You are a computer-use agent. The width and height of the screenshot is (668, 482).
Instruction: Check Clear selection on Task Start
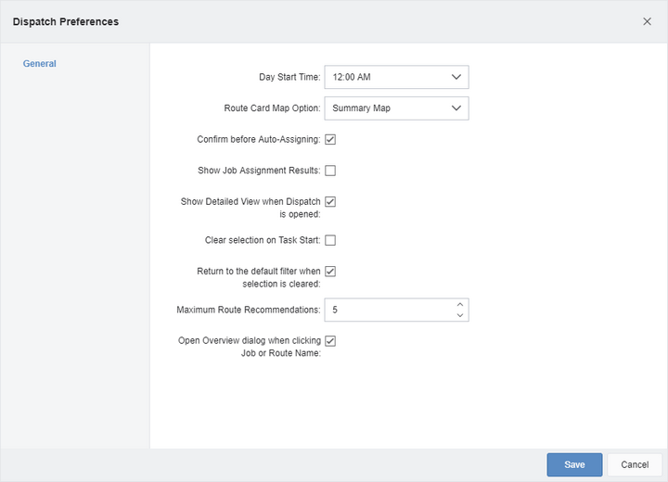coord(330,240)
